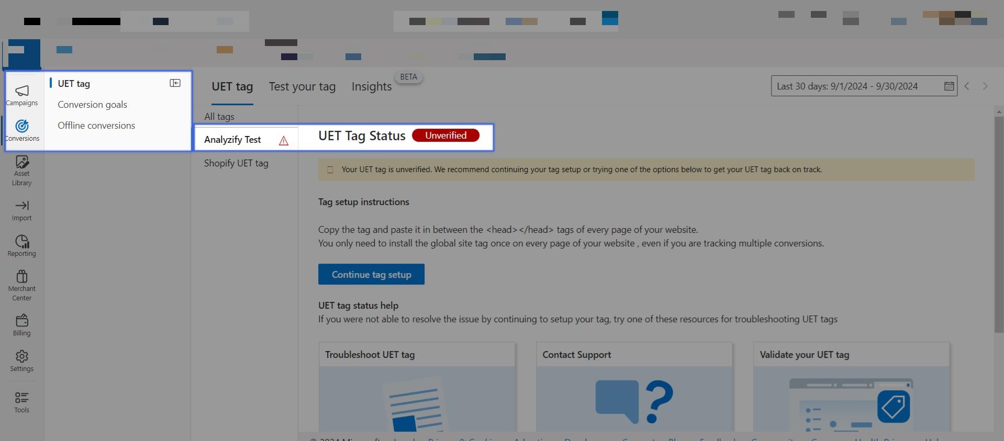Collapse the side panel with collapse icon
The width and height of the screenshot is (1004, 441).
click(175, 83)
